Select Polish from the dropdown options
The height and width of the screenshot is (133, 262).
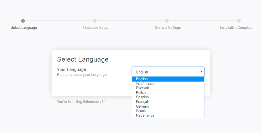(141, 93)
